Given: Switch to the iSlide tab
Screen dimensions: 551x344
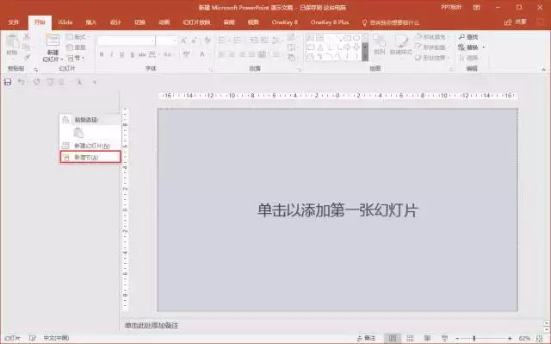Looking at the screenshot, I should [65, 22].
